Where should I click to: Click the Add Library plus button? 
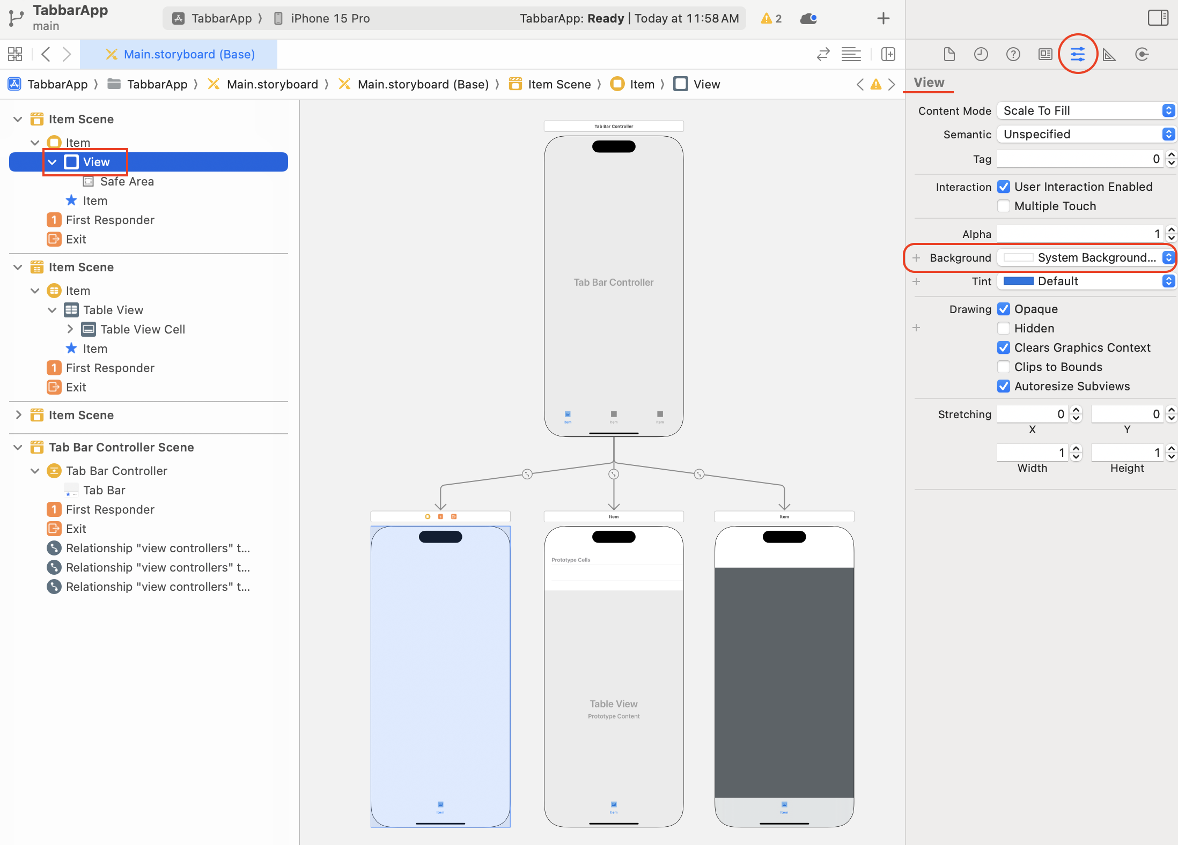click(883, 18)
